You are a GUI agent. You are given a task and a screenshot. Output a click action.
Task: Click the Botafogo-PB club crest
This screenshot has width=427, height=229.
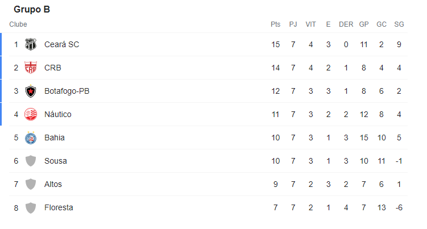(x=31, y=91)
